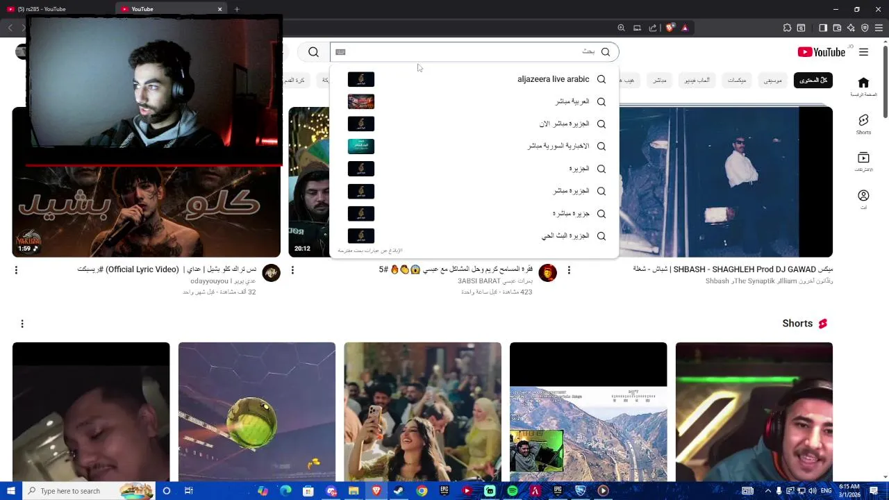Click the page vertical scrollbar
The height and width of the screenshot is (500, 889).
(x=885, y=81)
